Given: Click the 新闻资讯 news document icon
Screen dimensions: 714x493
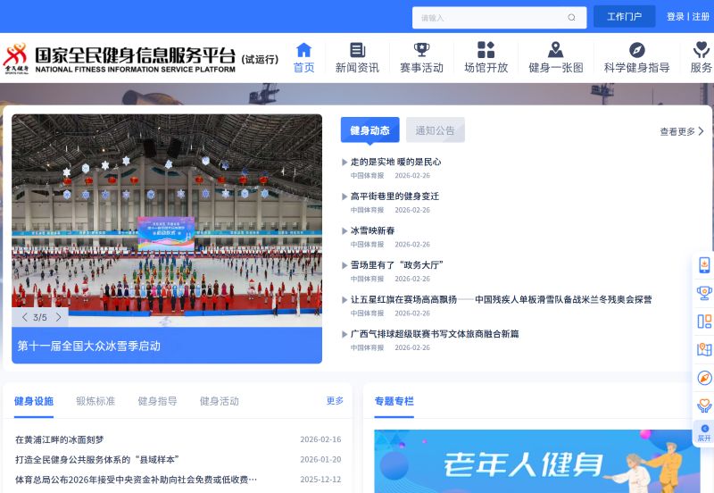Looking at the screenshot, I should click(x=358, y=50).
